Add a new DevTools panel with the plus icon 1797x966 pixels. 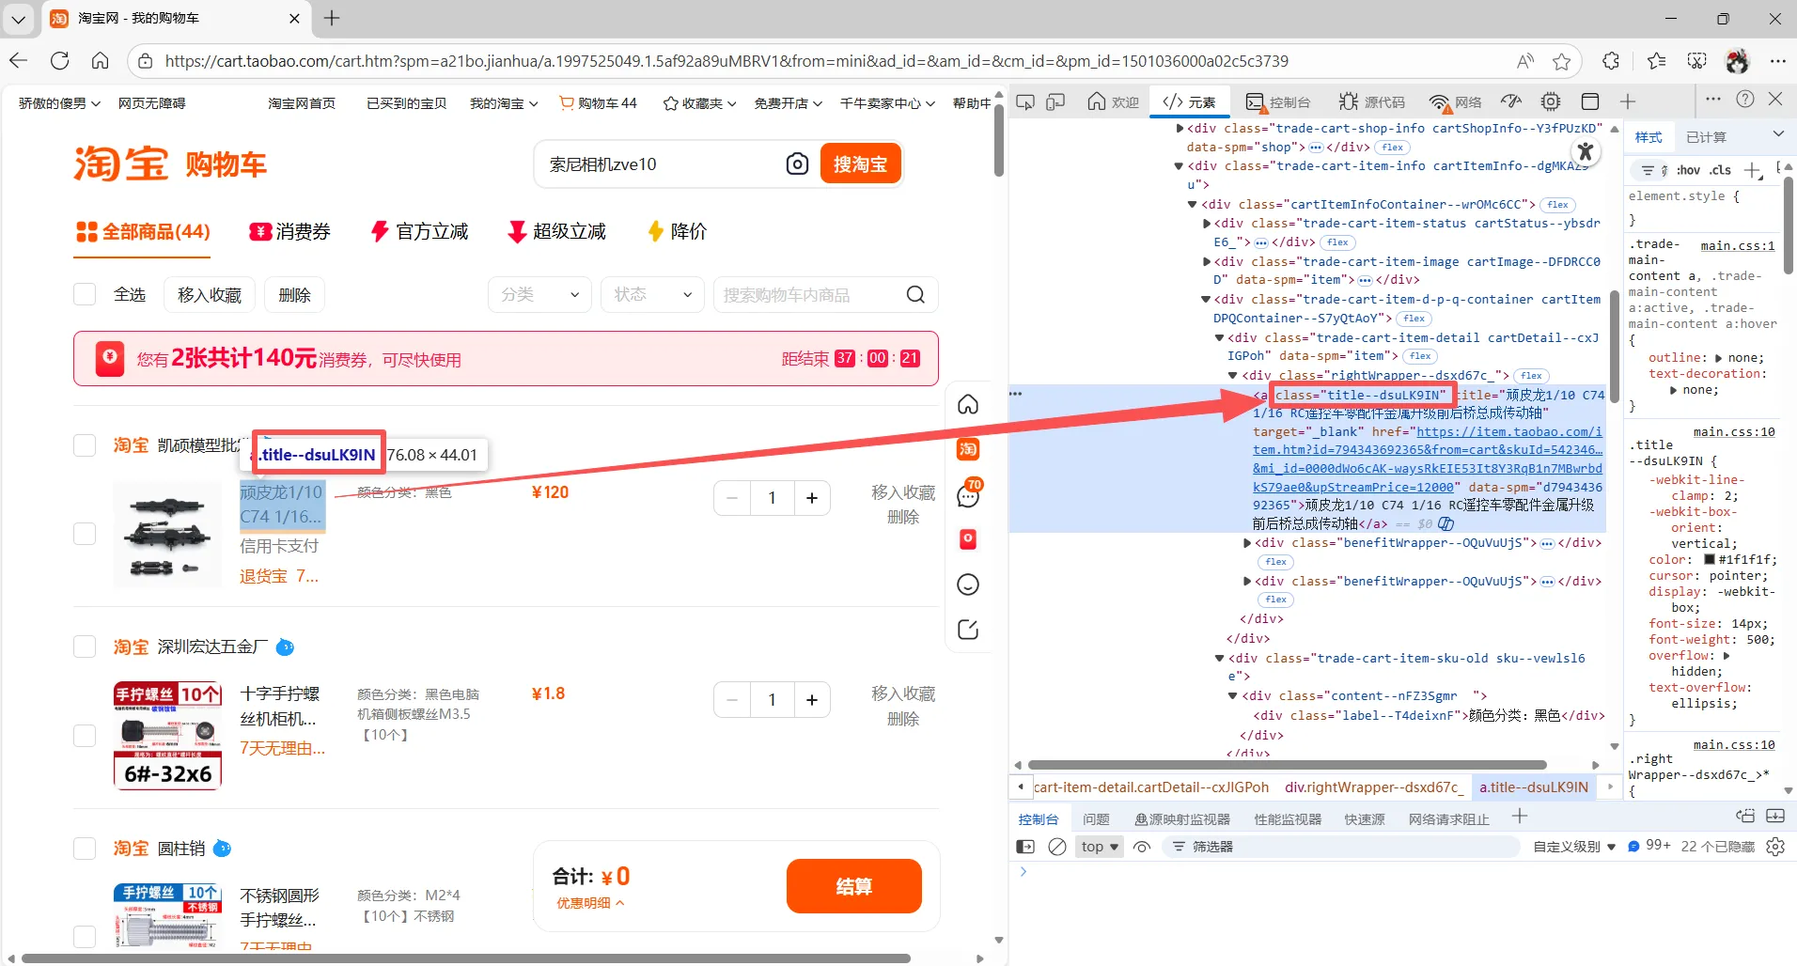tap(1629, 101)
